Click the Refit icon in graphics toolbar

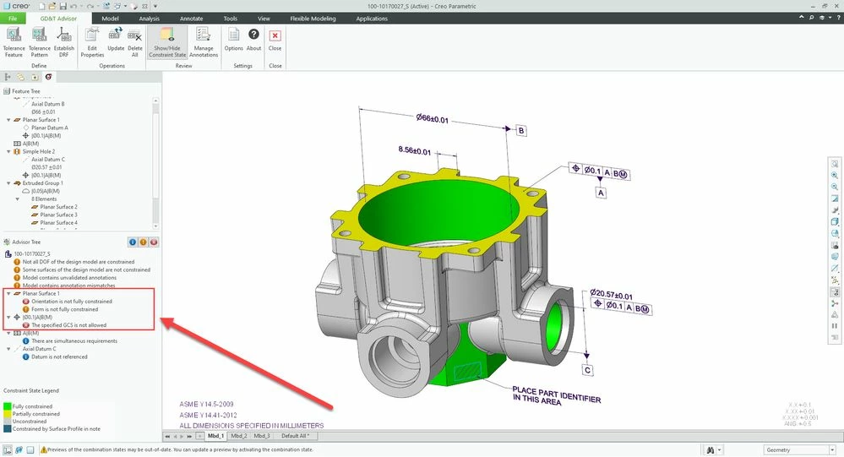pos(835,164)
